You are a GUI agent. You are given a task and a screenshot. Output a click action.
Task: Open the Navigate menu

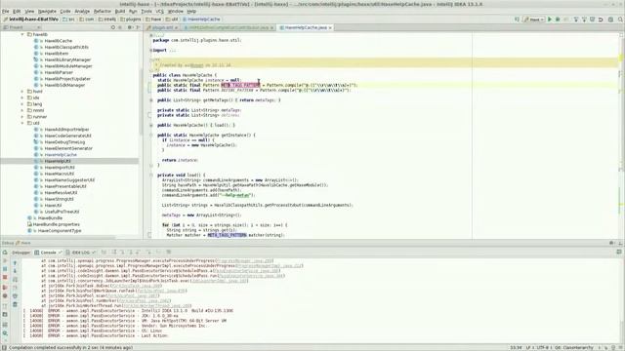pyautogui.click(x=47, y=11)
